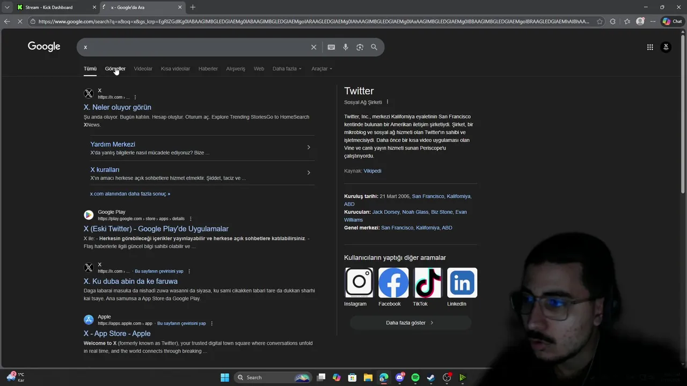Open the Google account avatar

pos(666,47)
